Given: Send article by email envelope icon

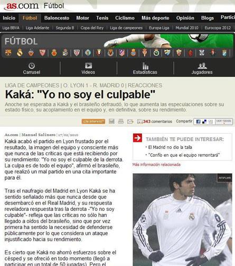Looking at the screenshot, I should pos(130,121).
